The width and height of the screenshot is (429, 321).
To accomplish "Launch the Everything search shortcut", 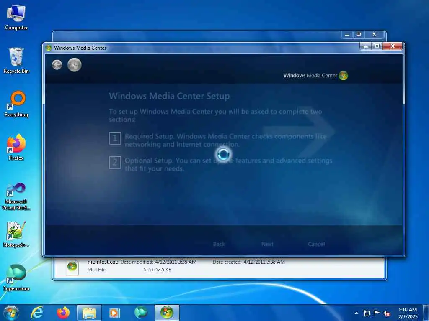I will tap(16, 104).
